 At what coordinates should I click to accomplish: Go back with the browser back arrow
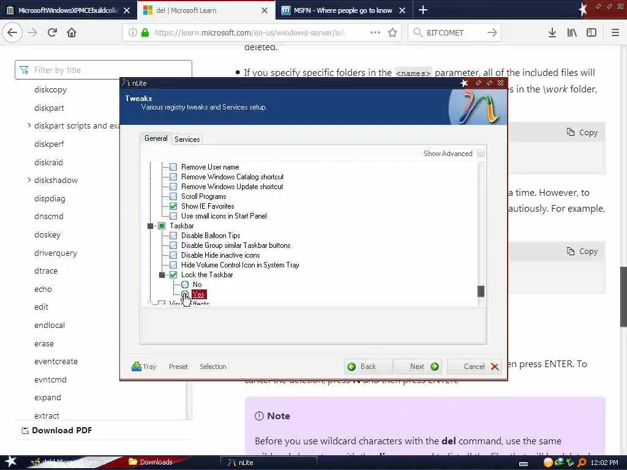pyautogui.click(x=12, y=32)
